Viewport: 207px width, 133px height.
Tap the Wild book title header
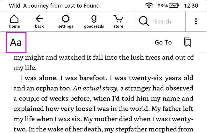(x=54, y=5)
